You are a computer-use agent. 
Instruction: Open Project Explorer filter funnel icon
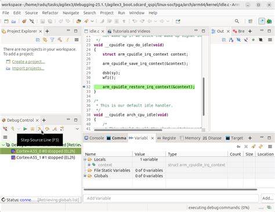tap(52, 40)
